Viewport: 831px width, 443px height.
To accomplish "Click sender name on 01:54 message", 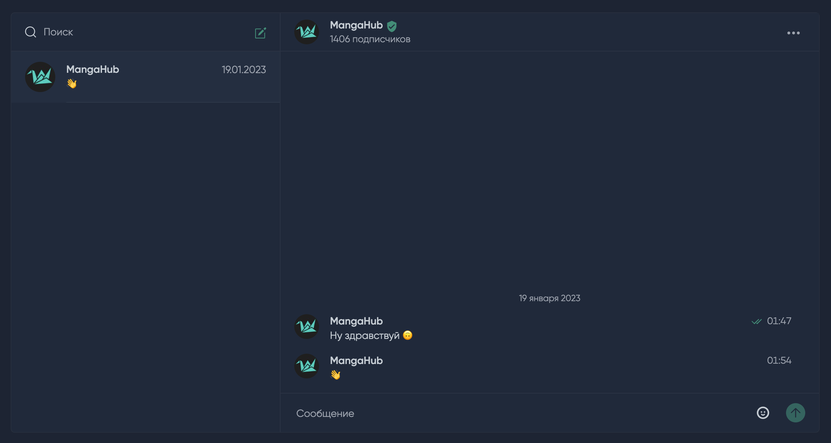I will click(356, 361).
